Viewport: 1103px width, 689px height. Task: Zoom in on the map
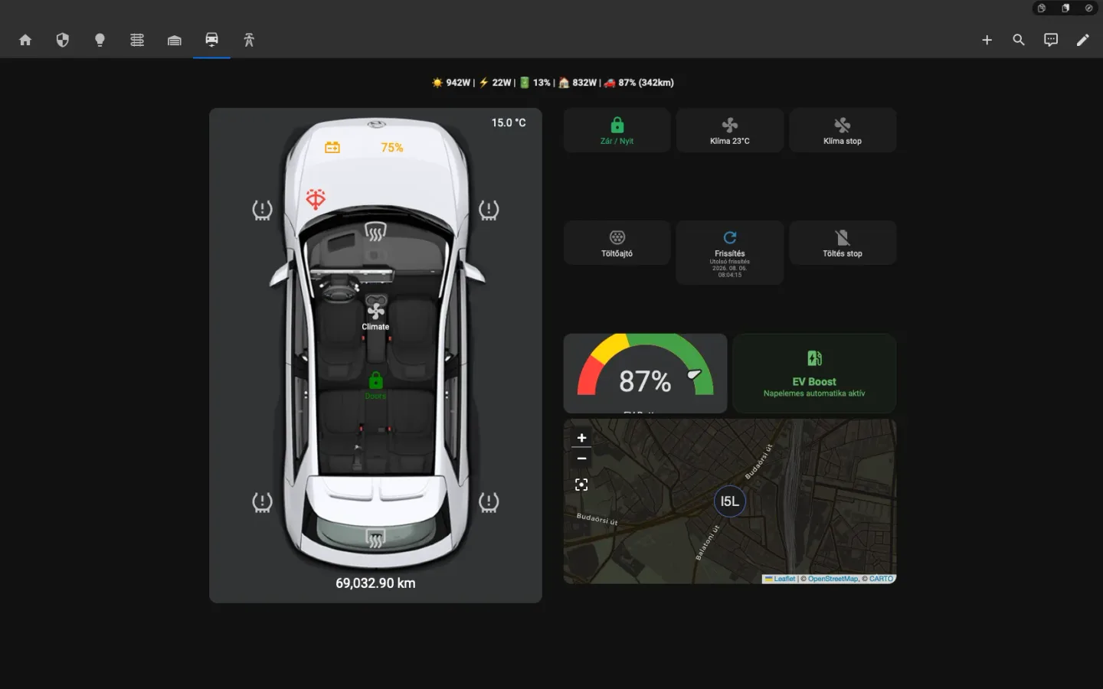click(x=581, y=438)
